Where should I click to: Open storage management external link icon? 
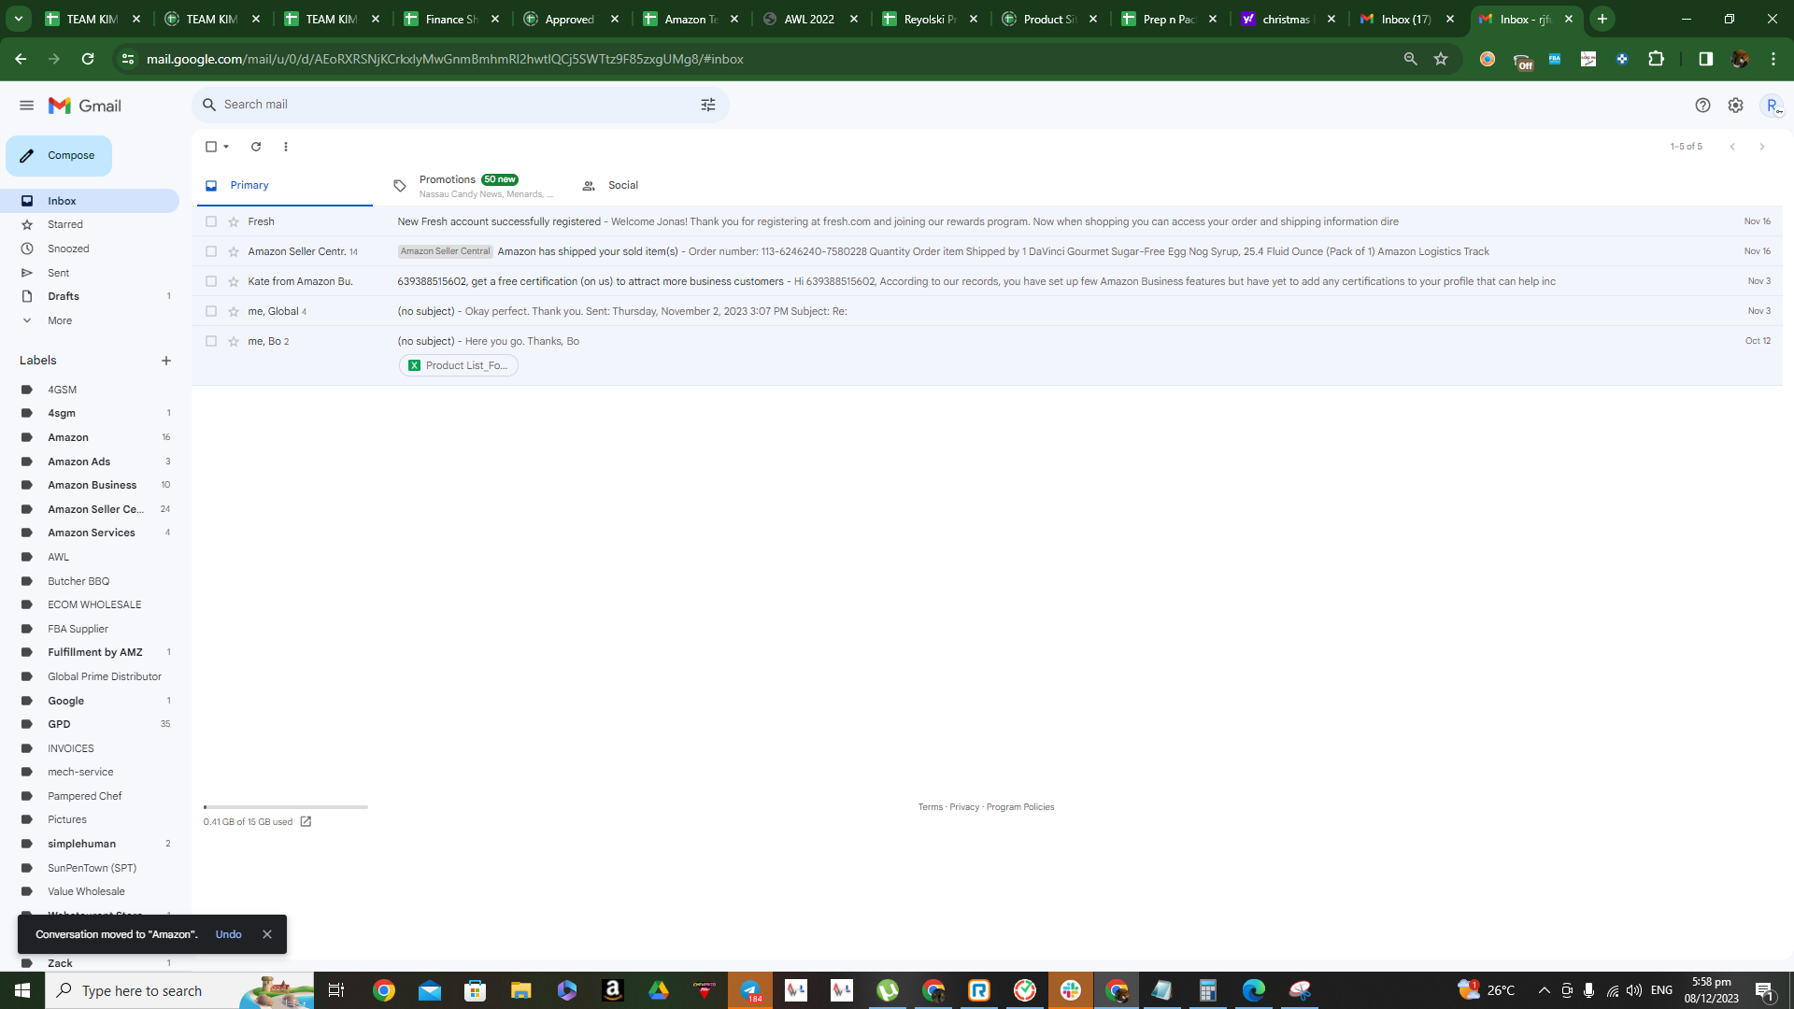pos(306,822)
